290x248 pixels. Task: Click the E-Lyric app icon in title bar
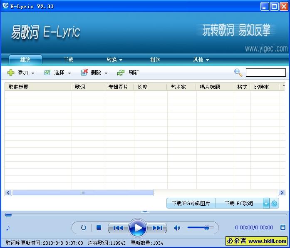click(x=5, y=6)
